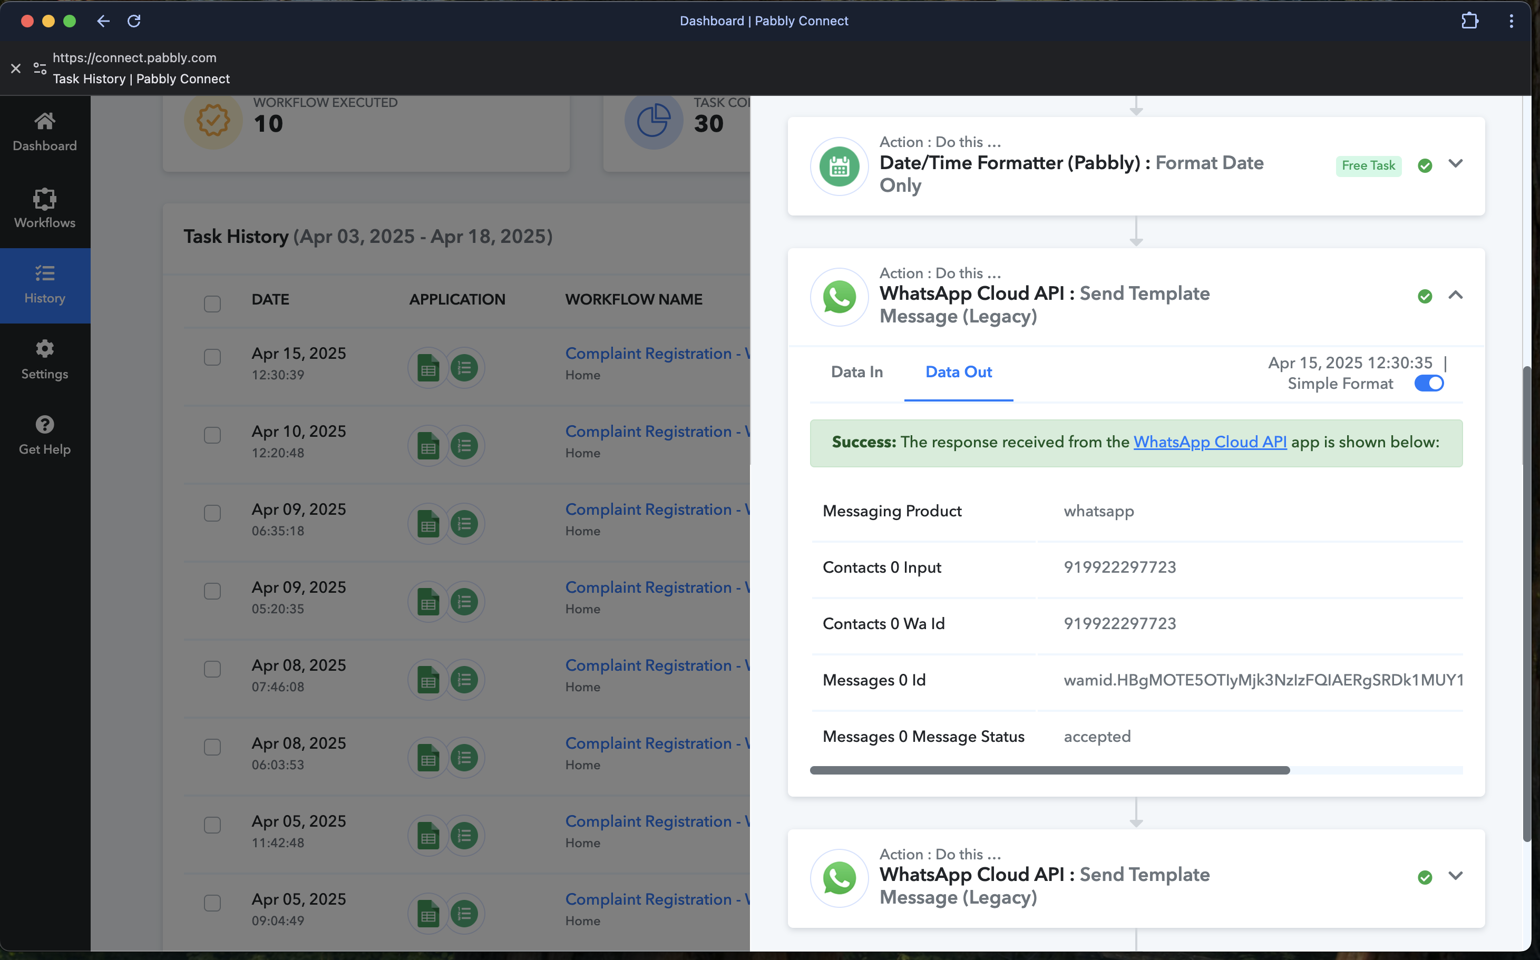
Task: Click the browser back arrow
Action: pos(103,21)
